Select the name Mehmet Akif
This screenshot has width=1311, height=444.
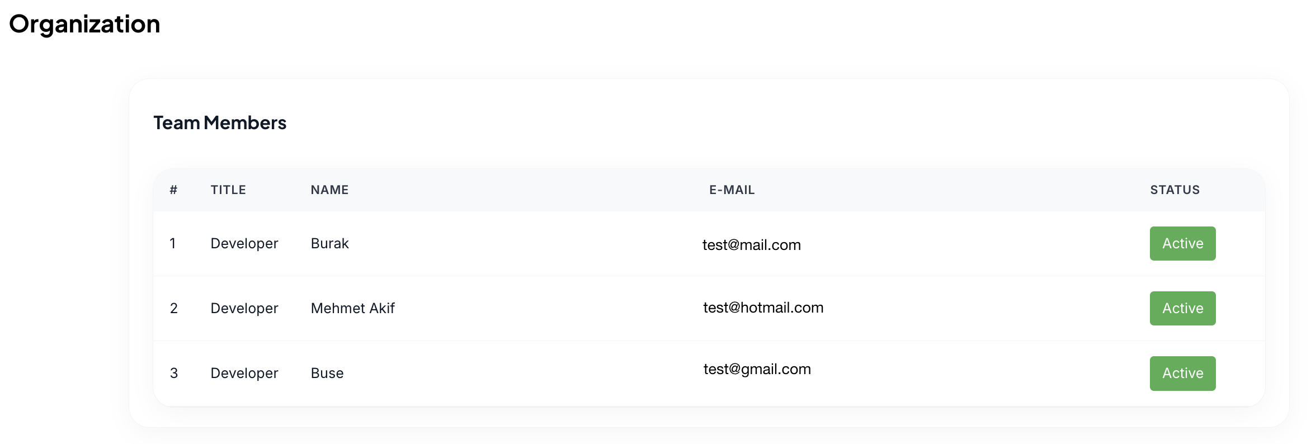(x=352, y=308)
